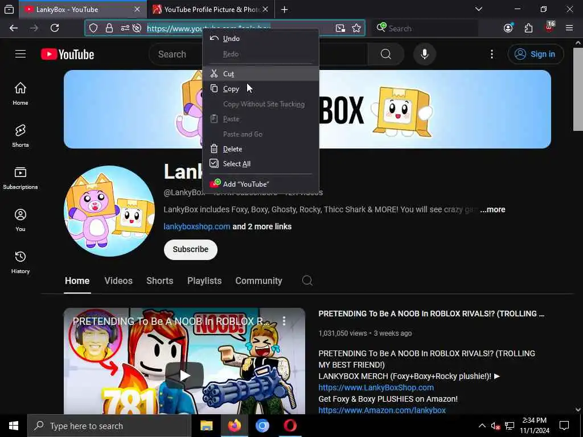Open the Firefox application menu
This screenshot has height=437, width=583.
569,28
